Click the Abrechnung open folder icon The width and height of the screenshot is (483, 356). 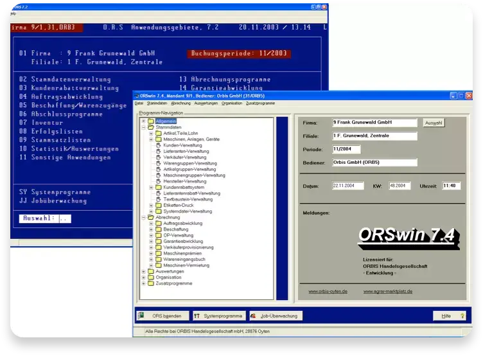(x=151, y=217)
